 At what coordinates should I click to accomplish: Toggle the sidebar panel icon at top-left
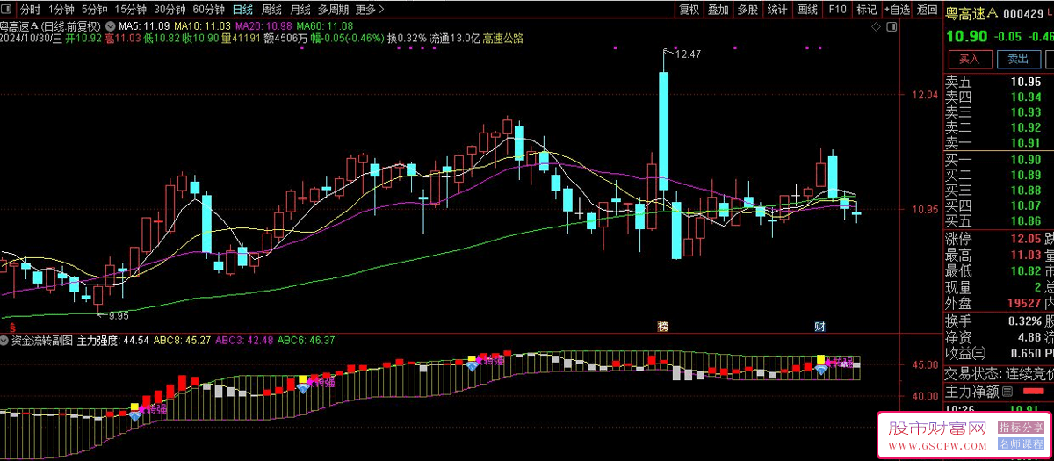tap(7, 10)
